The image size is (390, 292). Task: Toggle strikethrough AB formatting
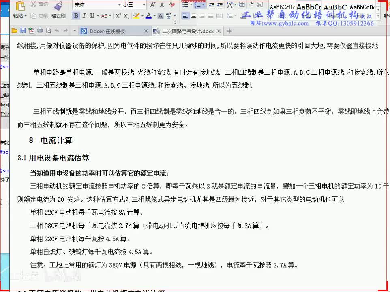pyautogui.click(x=104, y=16)
